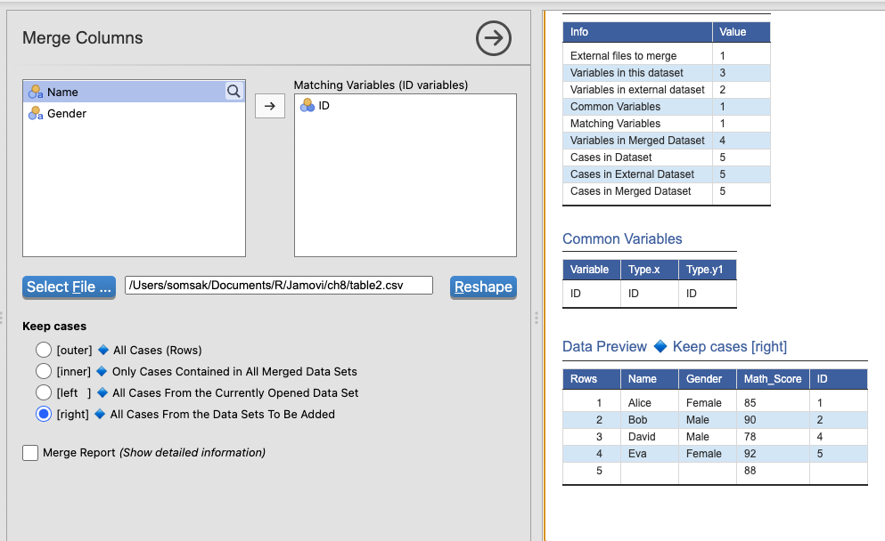Click the nominal icon beside Gender

click(x=36, y=113)
